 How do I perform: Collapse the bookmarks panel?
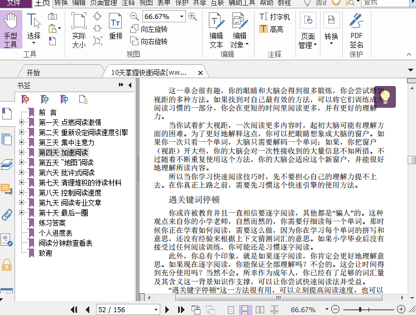pos(130,85)
